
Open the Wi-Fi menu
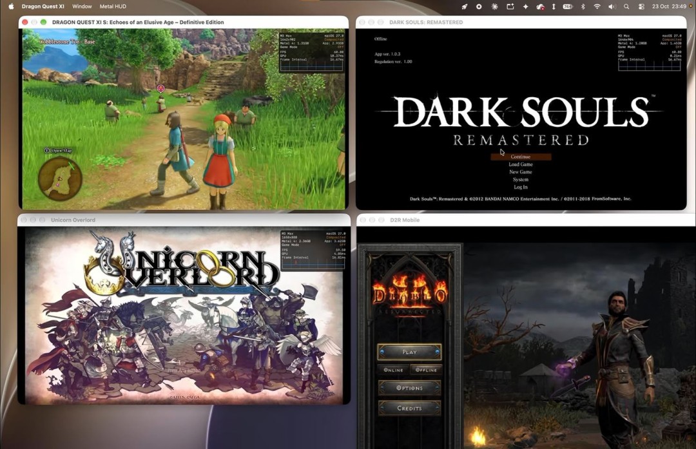click(597, 6)
